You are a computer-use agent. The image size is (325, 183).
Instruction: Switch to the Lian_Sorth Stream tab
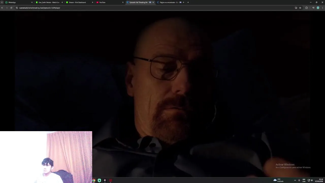49,2
